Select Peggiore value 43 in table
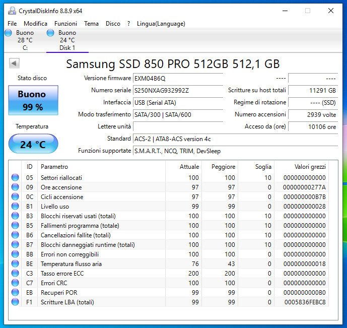The height and width of the screenshot is (328, 347). (x=232, y=264)
